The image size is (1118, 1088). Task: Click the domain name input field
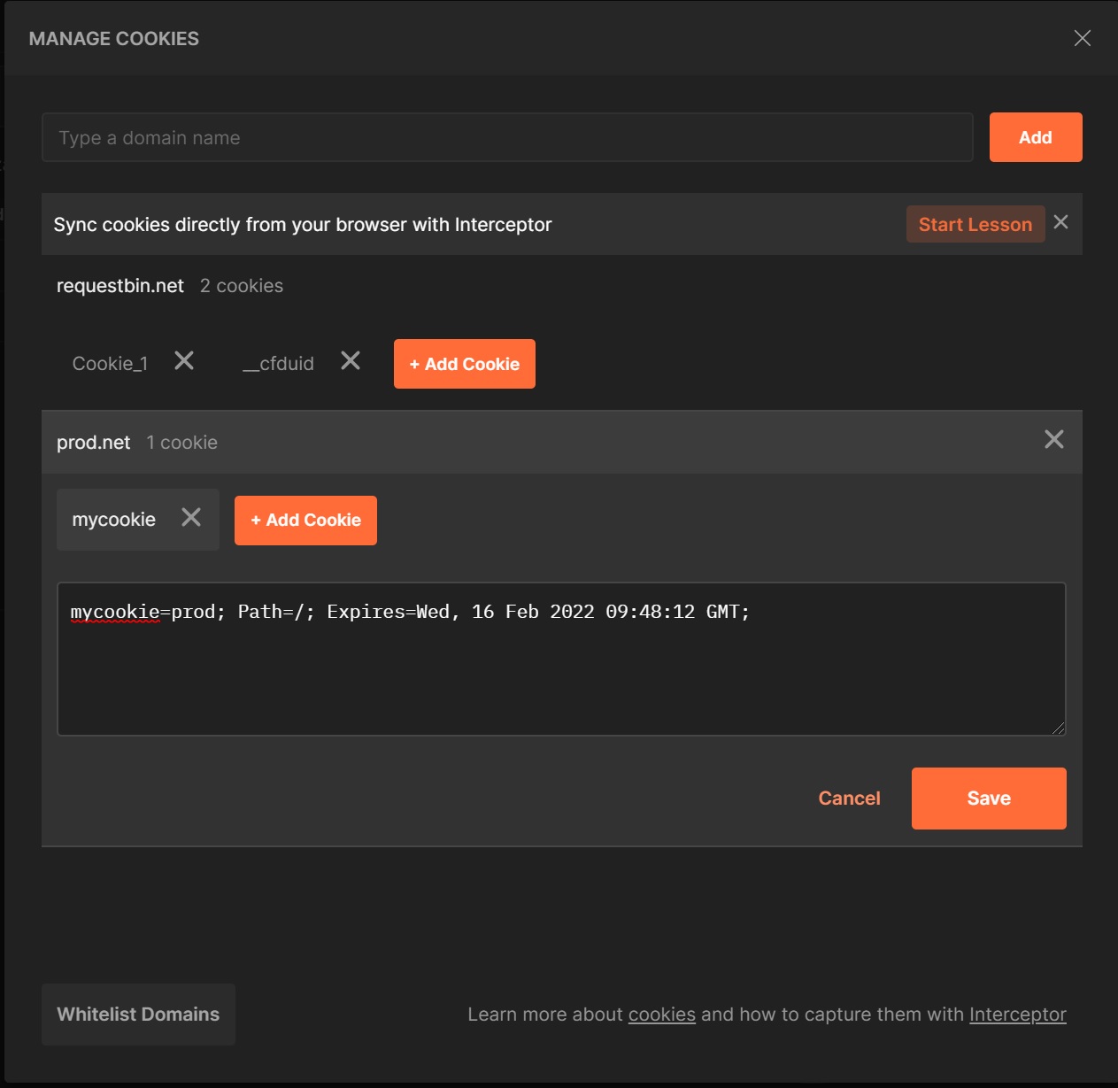pos(506,137)
